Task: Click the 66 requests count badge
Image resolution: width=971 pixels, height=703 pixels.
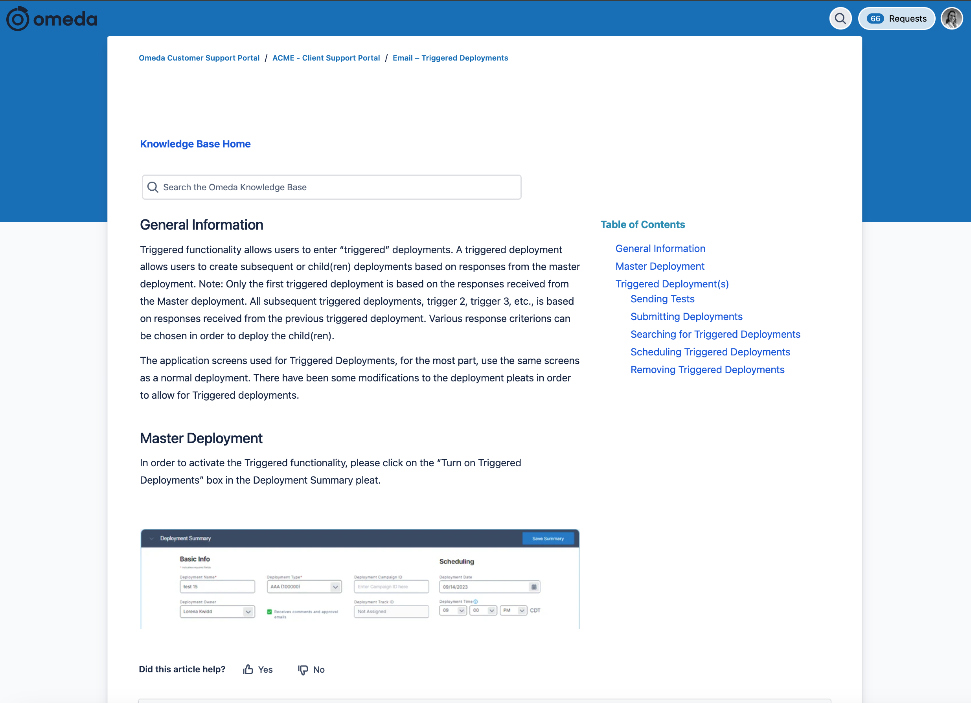Action: [875, 19]
